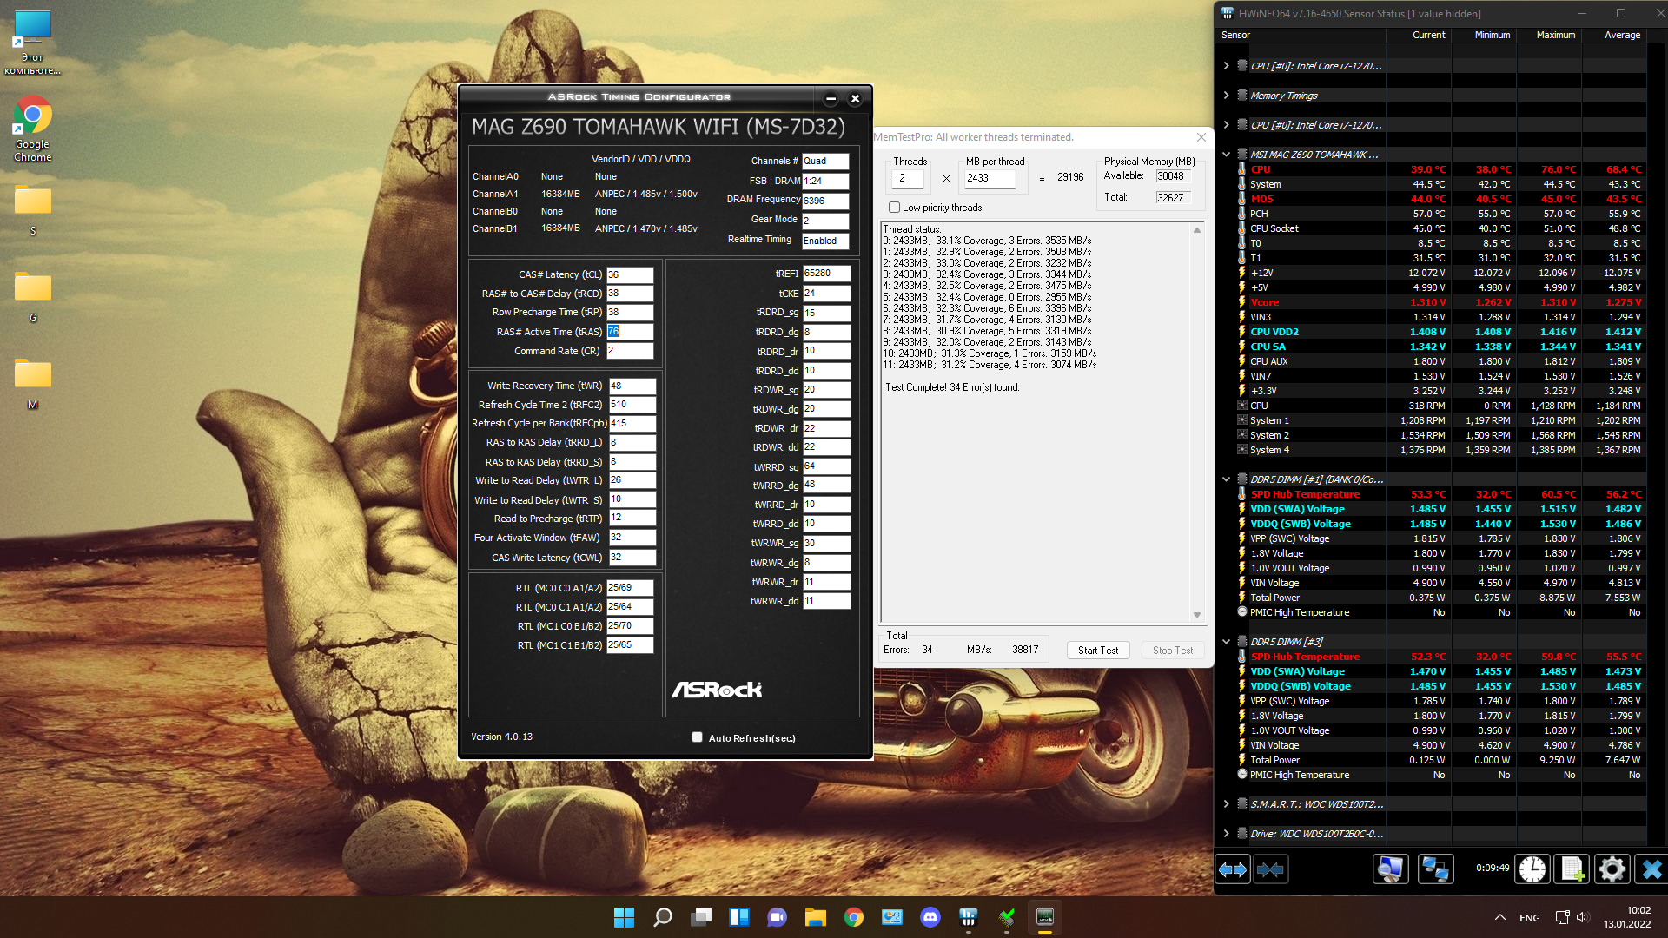The image size is (1668, 938).
Task: Click the Average column header
Action: point(1622,36)
